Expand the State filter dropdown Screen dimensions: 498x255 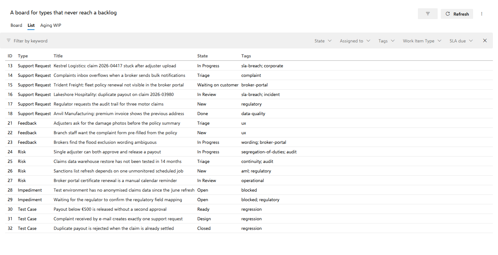pos(323,41)
